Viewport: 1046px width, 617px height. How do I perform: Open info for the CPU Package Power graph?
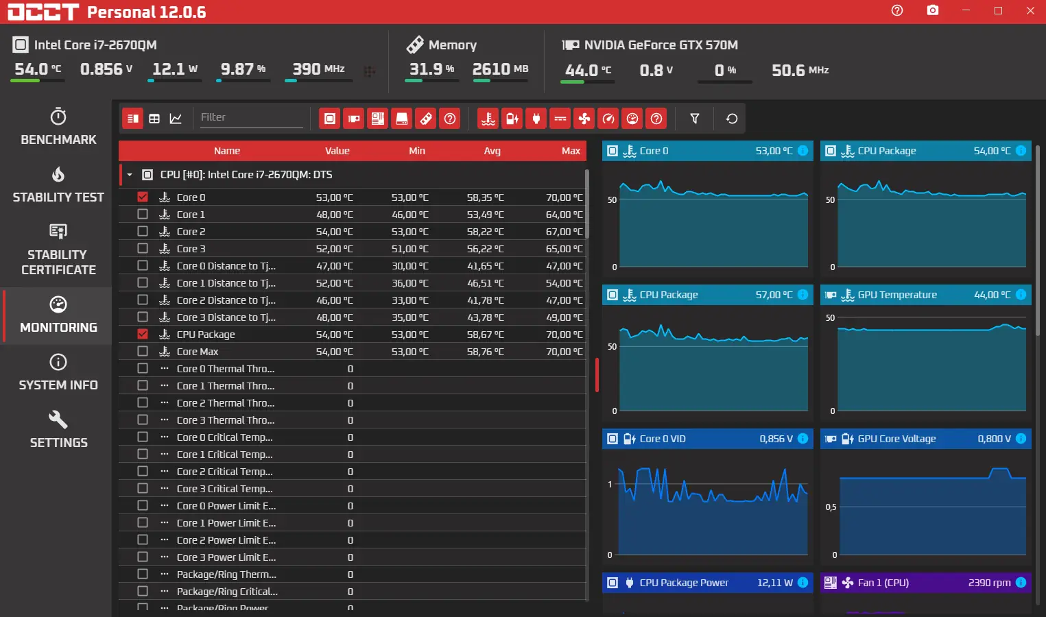pyautogui.click(x=803, y=583)
